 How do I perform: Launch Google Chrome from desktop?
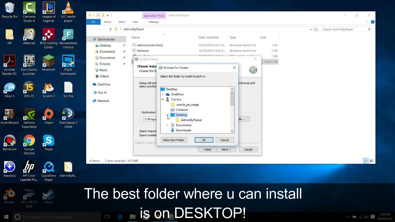(x=29, y=145)
